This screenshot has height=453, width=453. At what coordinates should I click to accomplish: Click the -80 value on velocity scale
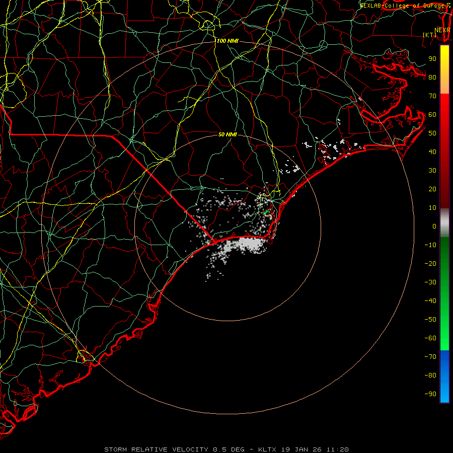(x=430, y=375)
